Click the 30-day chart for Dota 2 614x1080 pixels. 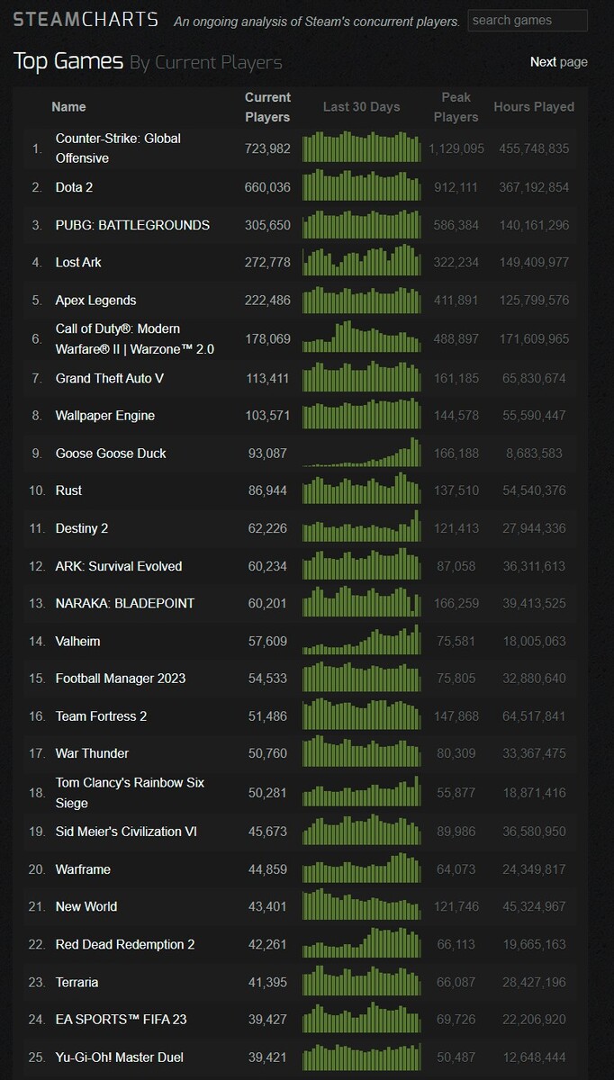coord(362,185)
